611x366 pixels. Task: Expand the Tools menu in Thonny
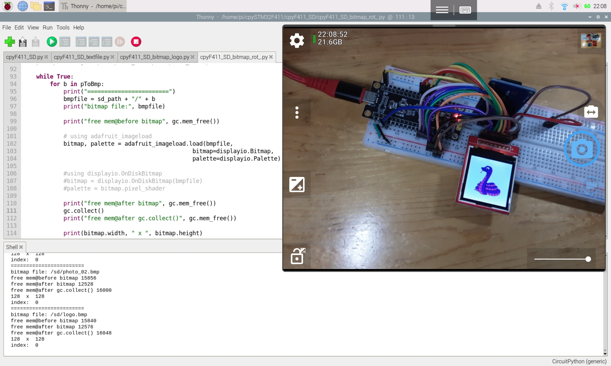pos(63,27)
